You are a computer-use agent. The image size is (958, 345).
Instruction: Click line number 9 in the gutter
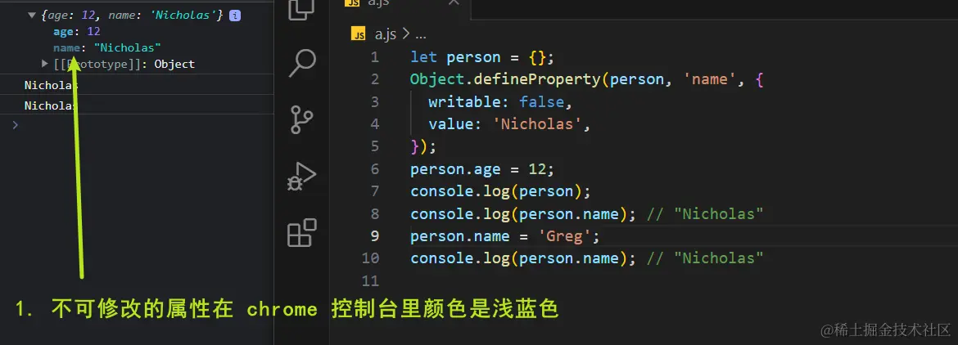pyautogui.click(x=374, y=236)
